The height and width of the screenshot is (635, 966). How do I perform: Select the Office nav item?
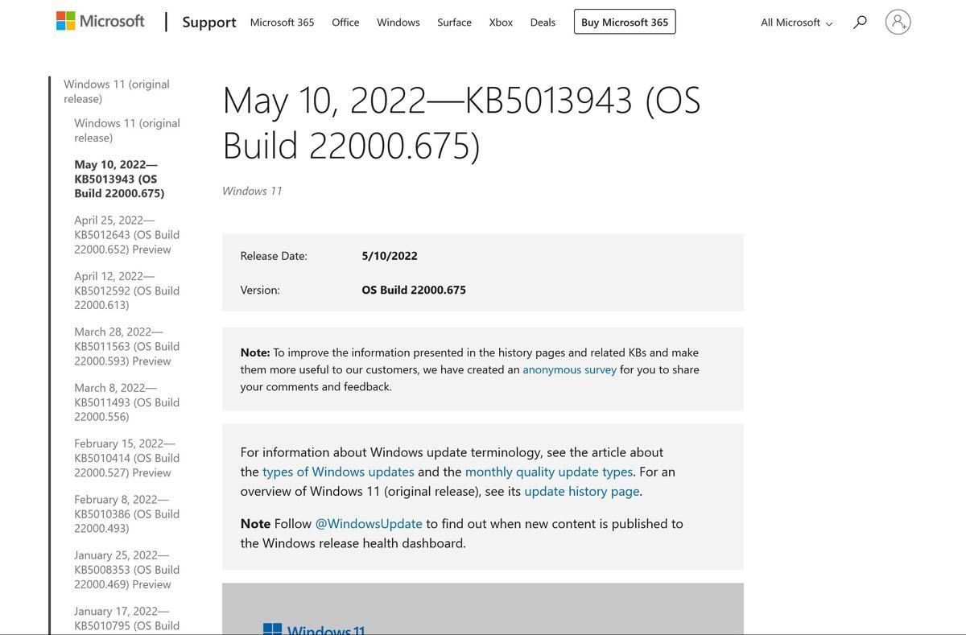(345, 23)
